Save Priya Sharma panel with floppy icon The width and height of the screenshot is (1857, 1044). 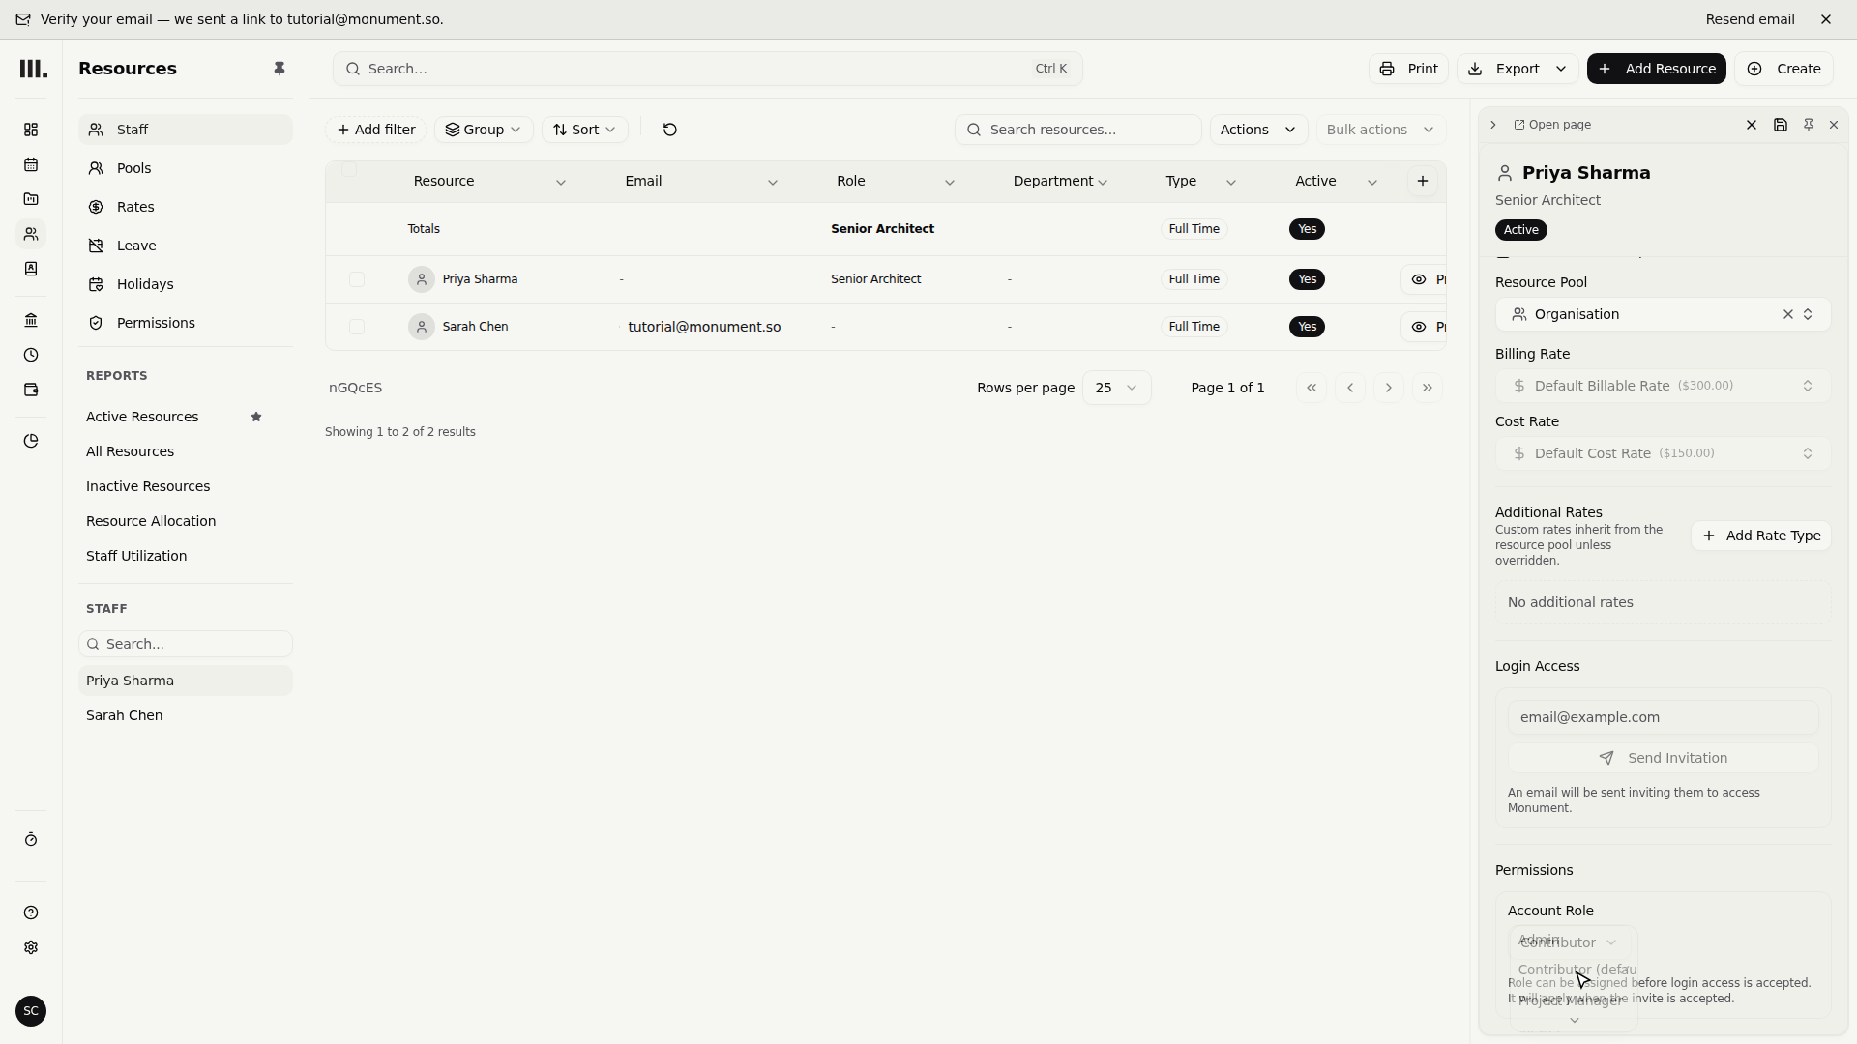(1781, 125)
